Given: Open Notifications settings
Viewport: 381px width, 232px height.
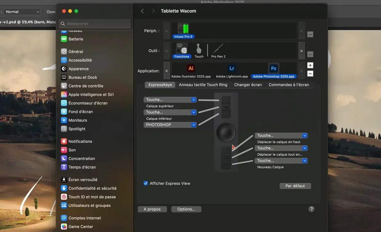Looking at the screenshot, I should tap(77, 141).
